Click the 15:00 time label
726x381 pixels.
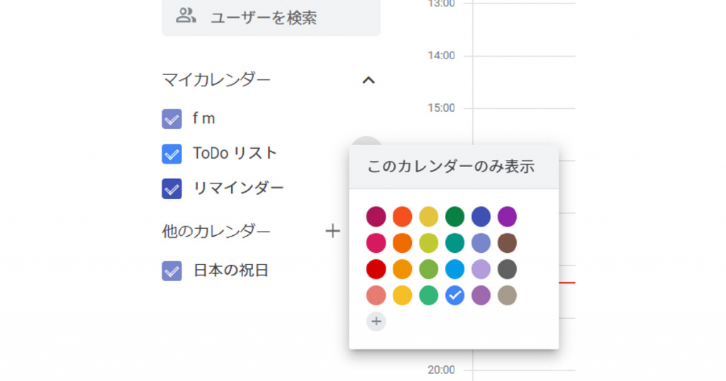click(x=441, y=108)
